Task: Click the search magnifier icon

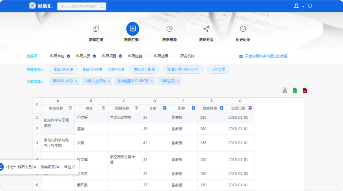Action: pos(102,6)
